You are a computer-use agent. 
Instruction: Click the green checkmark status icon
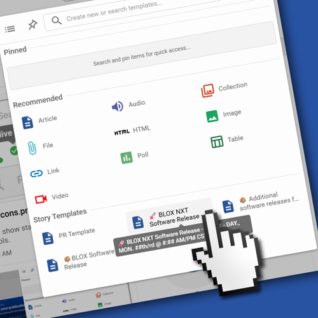[x=14, y=151]
